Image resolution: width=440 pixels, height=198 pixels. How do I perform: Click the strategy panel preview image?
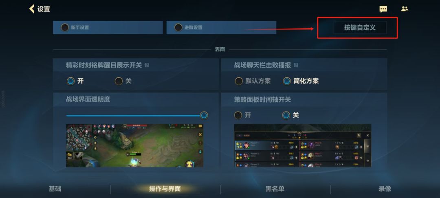[302, 145]
